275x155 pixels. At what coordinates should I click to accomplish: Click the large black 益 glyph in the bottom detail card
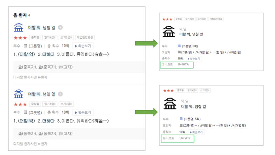(170, 104)
